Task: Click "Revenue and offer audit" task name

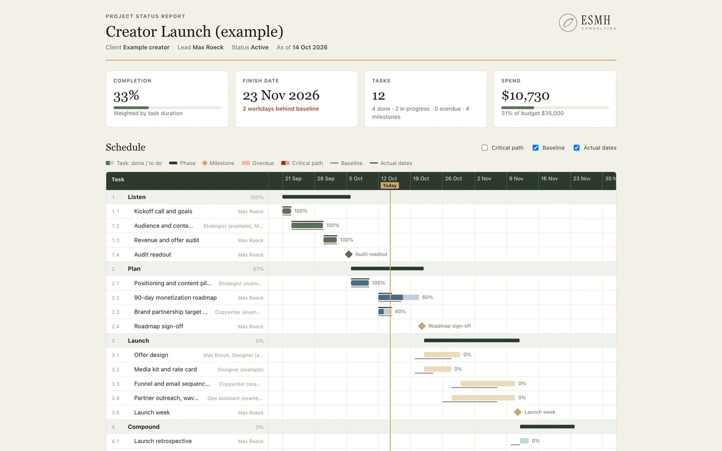Action: 167,240
